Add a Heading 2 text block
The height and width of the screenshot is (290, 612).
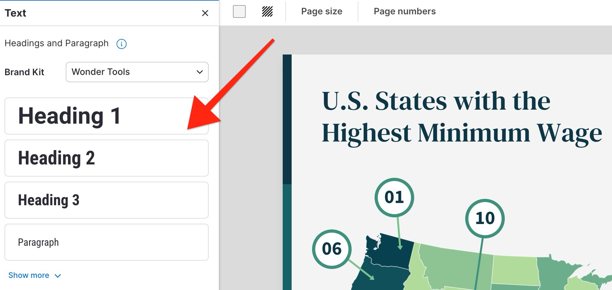[107, 158]
